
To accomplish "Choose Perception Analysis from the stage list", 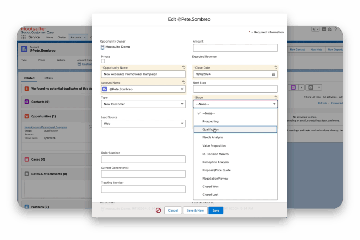I will tap(235, 162).
